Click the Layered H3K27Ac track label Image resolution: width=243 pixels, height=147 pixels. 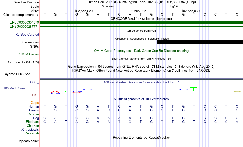(17, 74)
